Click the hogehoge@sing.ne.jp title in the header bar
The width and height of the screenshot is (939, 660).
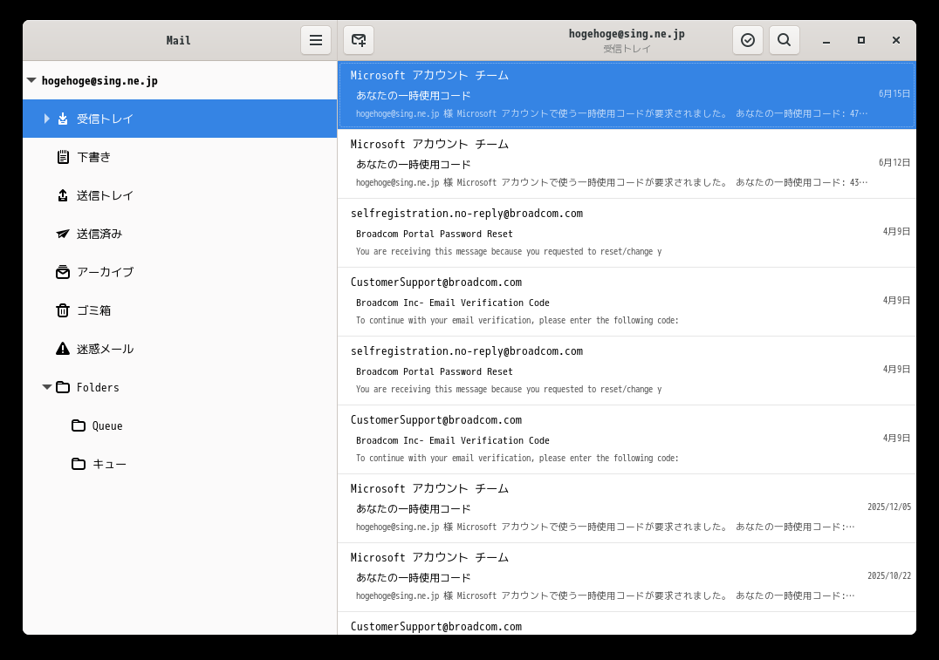[627, 33]
